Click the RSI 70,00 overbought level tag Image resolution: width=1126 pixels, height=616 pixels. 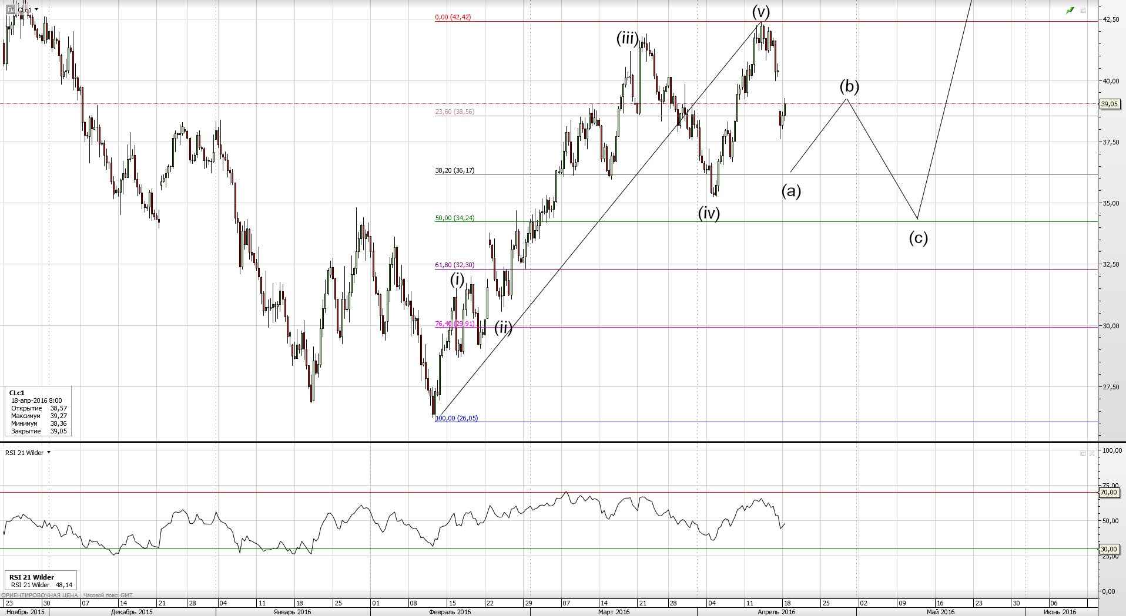point(1108,493)
